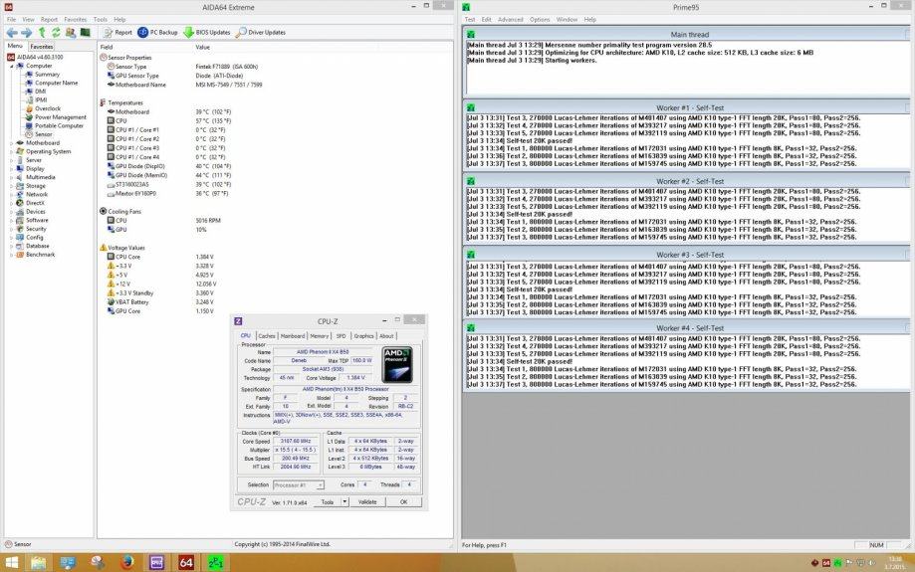The width and height of the screenshot is (915, 572).
Task: Go forward with AIDA64 forward arrow
Action: 26,33
